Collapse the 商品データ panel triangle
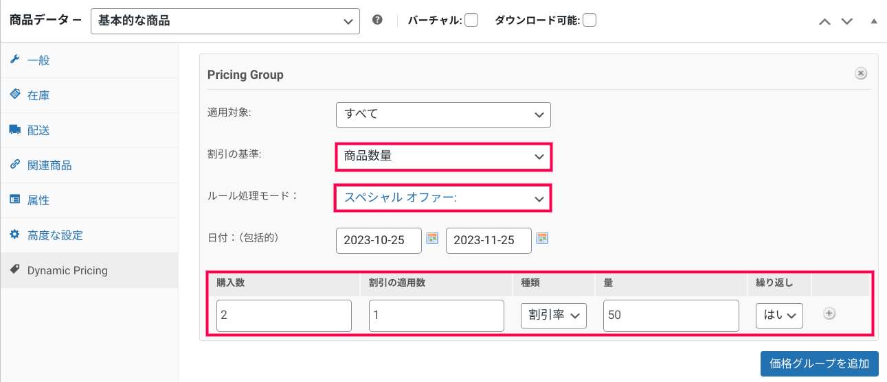 click(x=874, y=21)
